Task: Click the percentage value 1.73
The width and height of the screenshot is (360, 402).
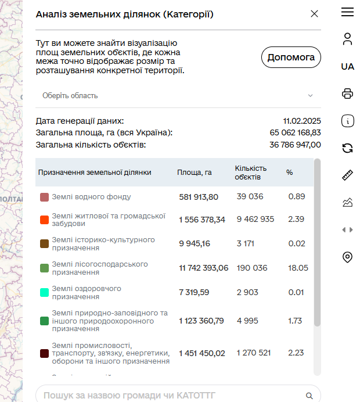Action: [x=295, y=321]
